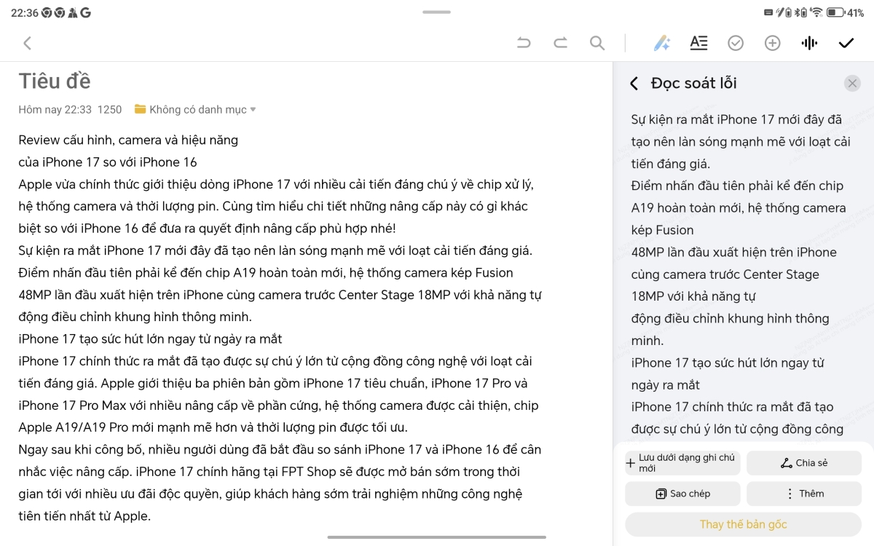Close the Đọc soát lỗi panel
874x546 pixels.
point(852,83)
